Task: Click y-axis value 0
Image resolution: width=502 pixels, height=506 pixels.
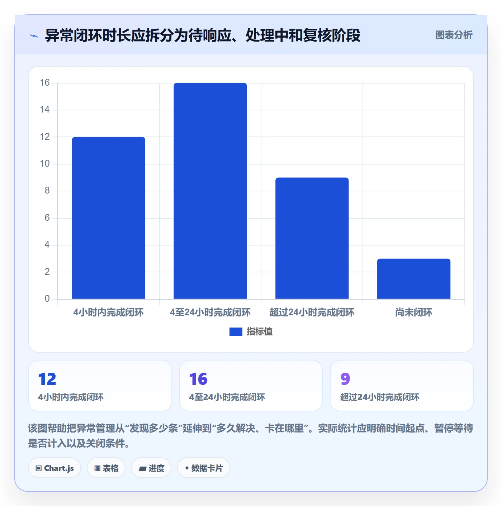Action: tap(47, 299)
